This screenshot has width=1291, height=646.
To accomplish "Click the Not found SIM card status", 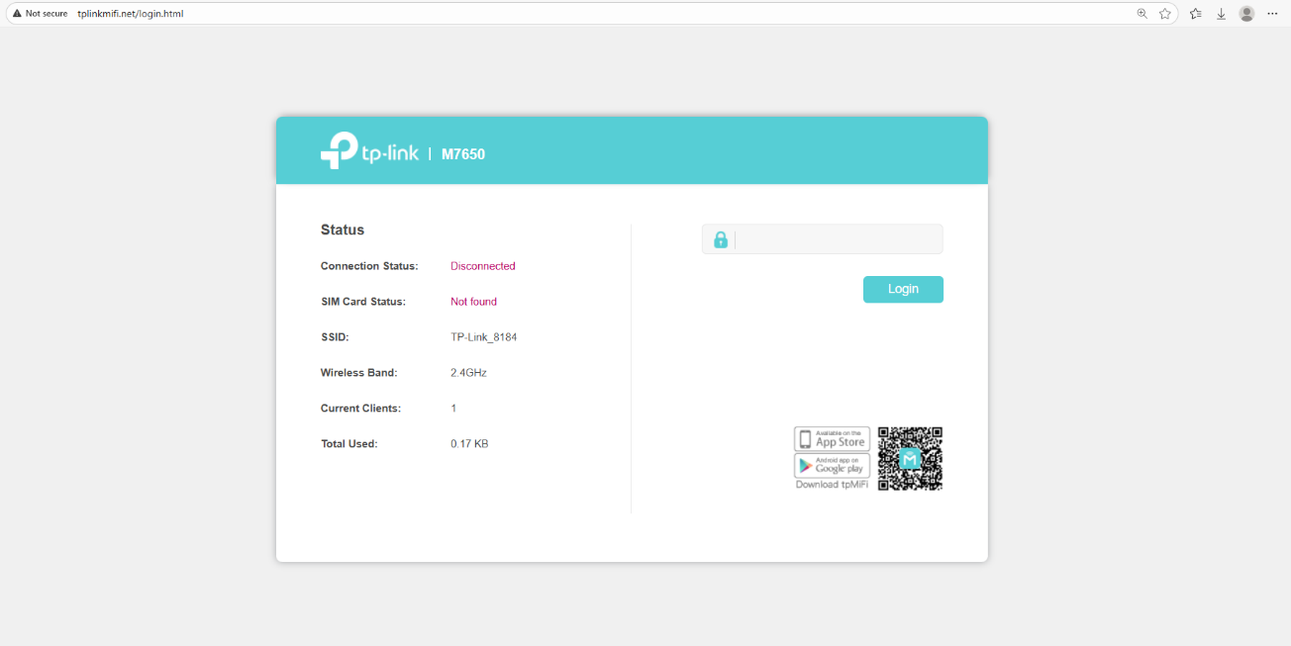I will tap(473, 302).
